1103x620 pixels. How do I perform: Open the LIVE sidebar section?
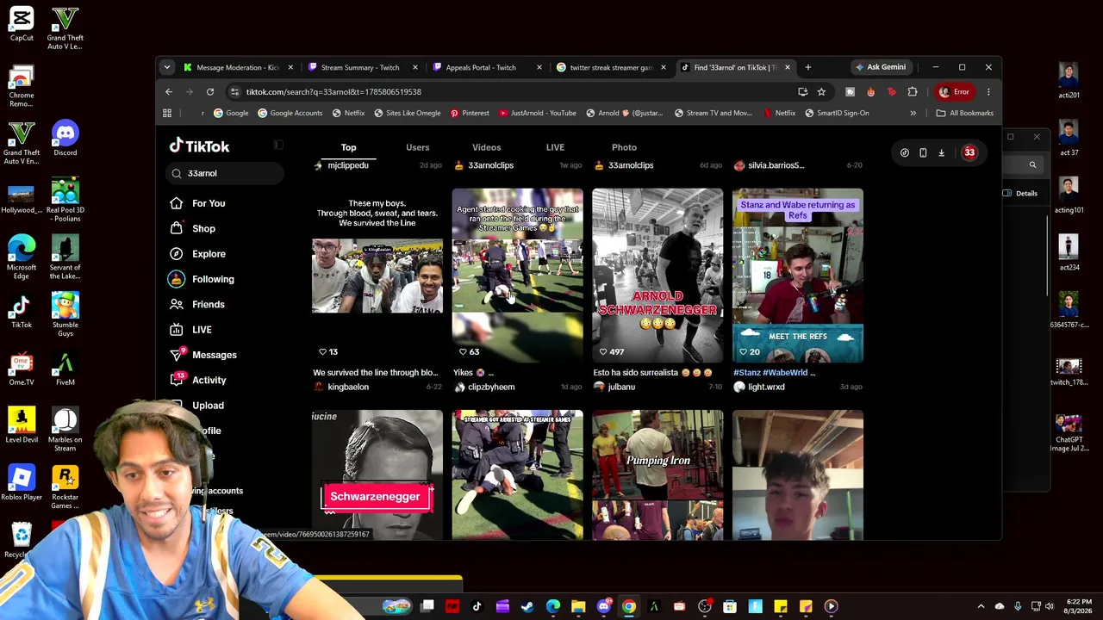[x=202, y=330]
